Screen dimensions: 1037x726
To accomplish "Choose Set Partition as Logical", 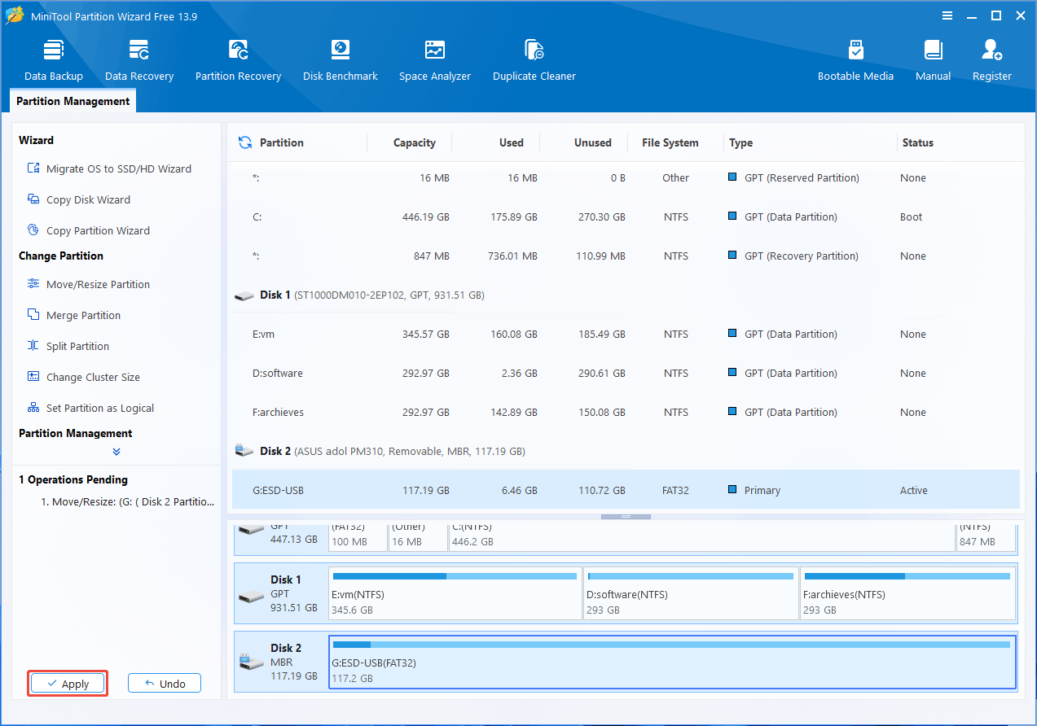I will (x=90, y=408).
